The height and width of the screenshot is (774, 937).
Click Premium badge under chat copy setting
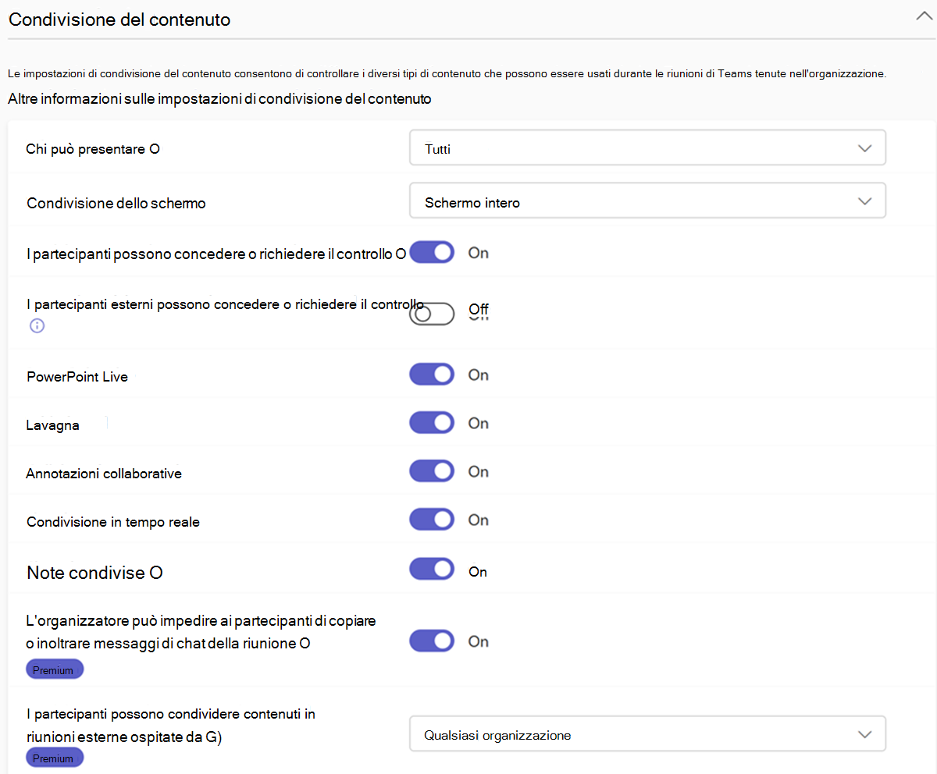[55, 669]
